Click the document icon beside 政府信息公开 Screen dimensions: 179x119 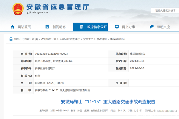[82, 27]
